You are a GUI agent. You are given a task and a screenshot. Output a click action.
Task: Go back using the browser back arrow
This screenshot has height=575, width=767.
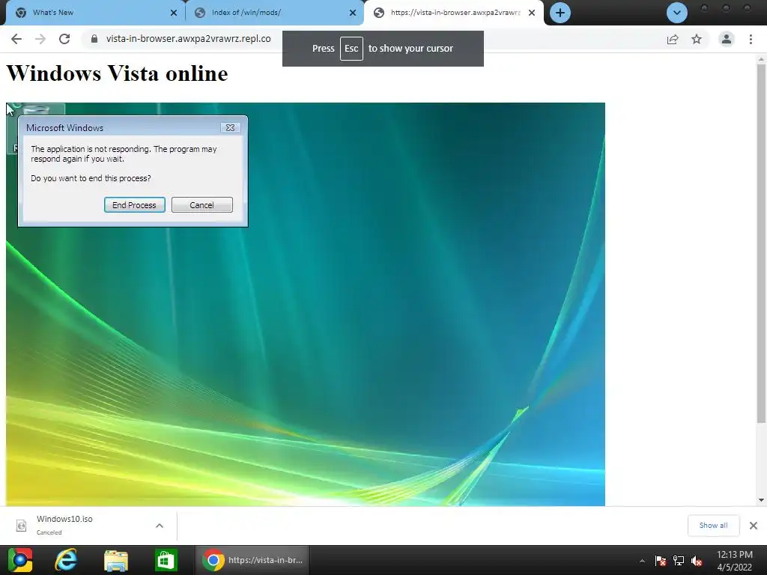pyautogui.click(x=16, y=39)
